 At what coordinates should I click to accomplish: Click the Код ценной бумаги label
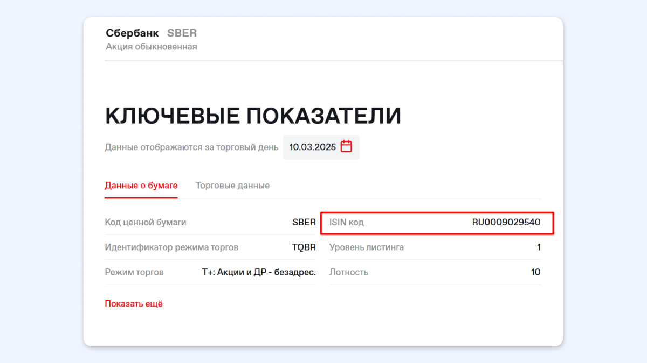(x=146, y=222)
